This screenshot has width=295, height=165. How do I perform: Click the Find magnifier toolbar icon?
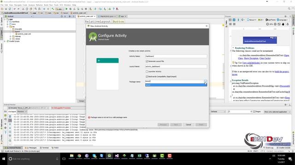(x=35, y=9)
